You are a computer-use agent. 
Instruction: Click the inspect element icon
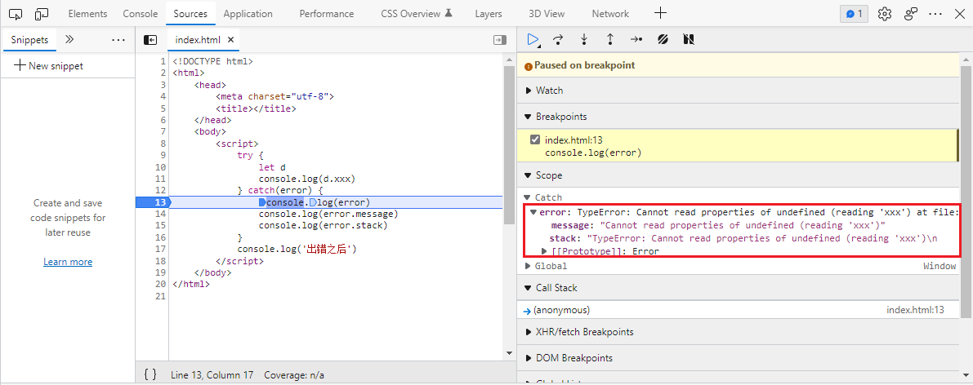pyautogui.click(x=16, y=14)
